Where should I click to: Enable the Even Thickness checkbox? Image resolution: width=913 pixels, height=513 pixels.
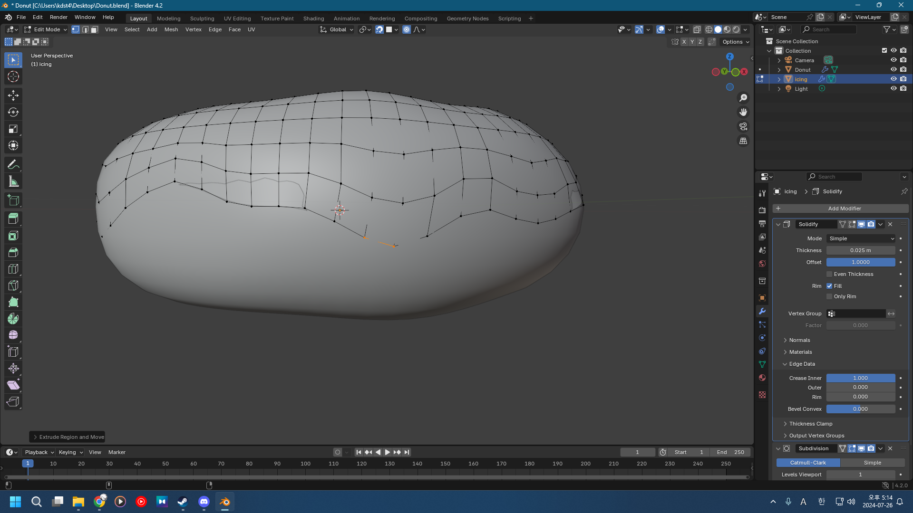[829, 274]
